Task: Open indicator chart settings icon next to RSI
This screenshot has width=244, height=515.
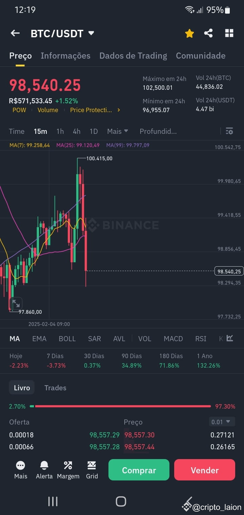Action: coord(230,338)
